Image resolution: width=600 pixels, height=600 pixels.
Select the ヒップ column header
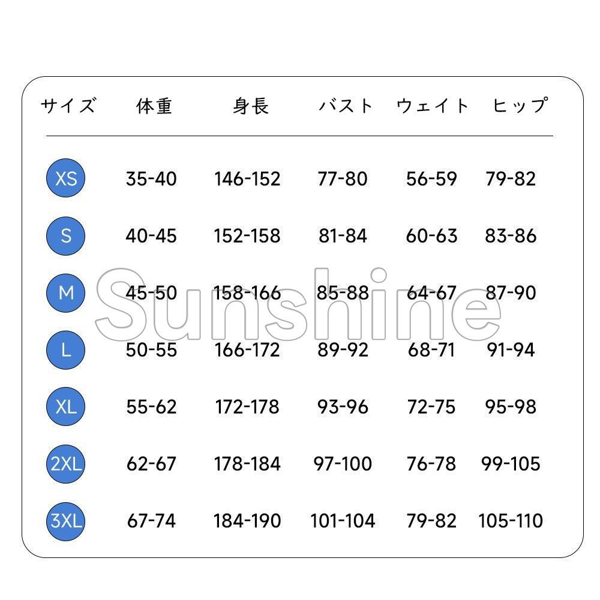point(520,105)
